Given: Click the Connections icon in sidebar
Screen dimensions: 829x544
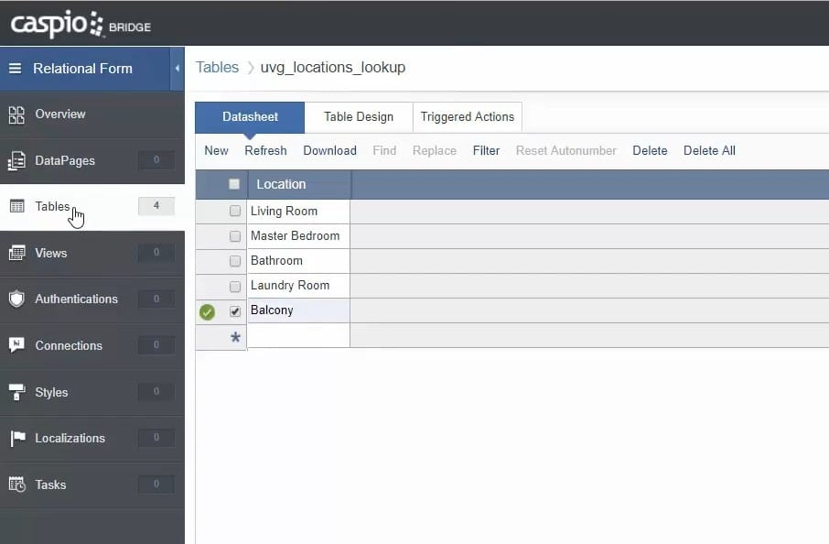Looking at the screenshot, I should [16, 345].
